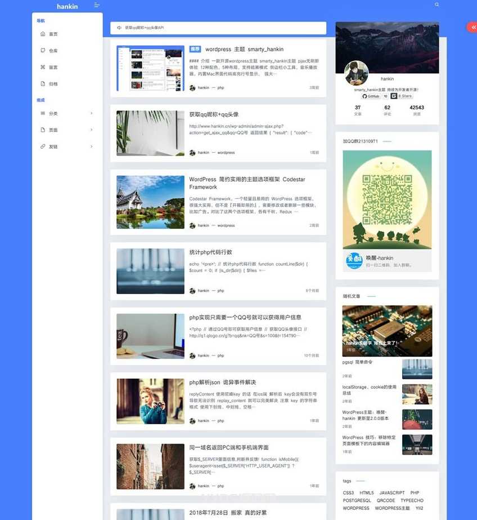This screenshot has height=520, width=477.
Task: Expand the 友链 links chevron
Action: [x=91, y=146]
